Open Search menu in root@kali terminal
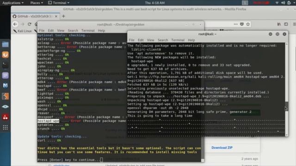This screenshot has height=166, width=296. [x=163, y=40]
